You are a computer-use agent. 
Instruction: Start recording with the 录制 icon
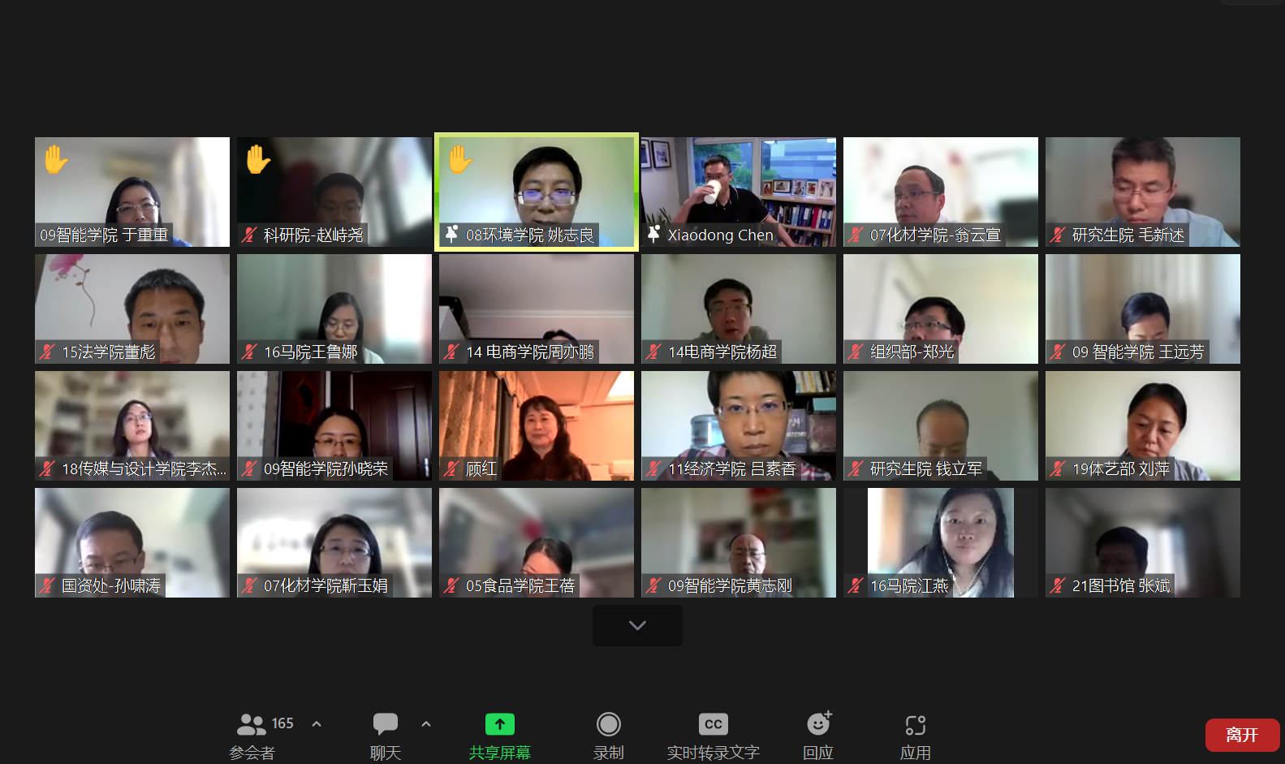tap(608, 724)
